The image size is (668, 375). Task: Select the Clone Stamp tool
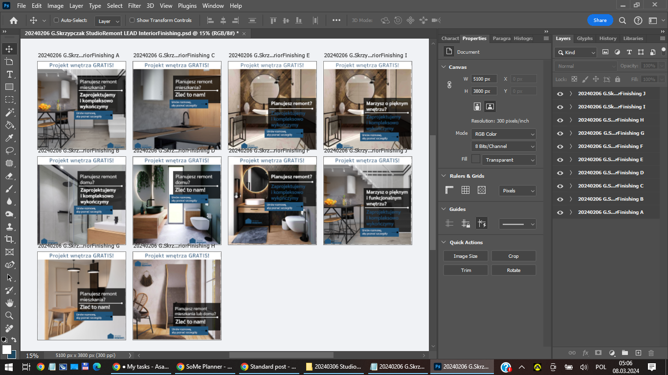click(9, 227)
